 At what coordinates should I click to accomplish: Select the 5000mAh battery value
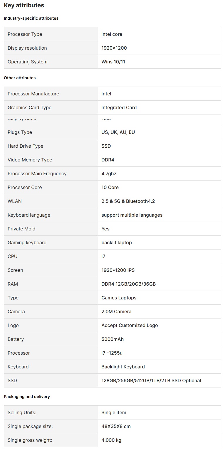[x=113, y=339]
